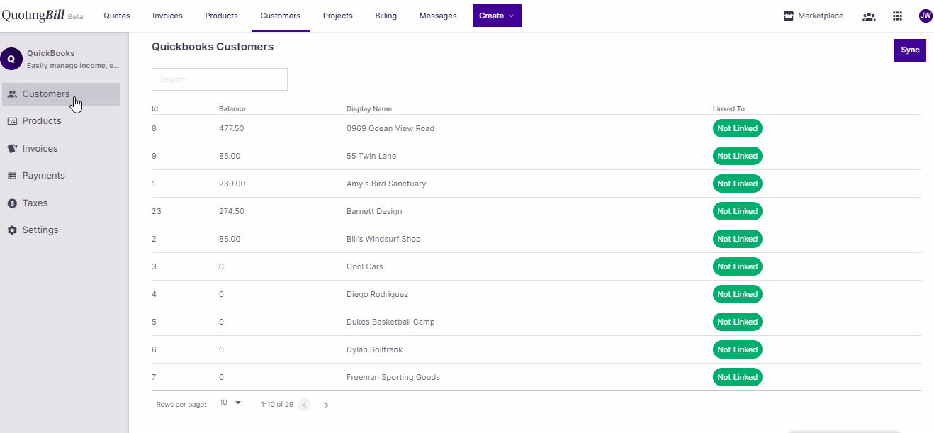Image resolution: width=934 pixels, height=433 pixels.
Task: Click the Settings gear icon in sidebar
Action: pyautogui.click(x=12, y=230)
